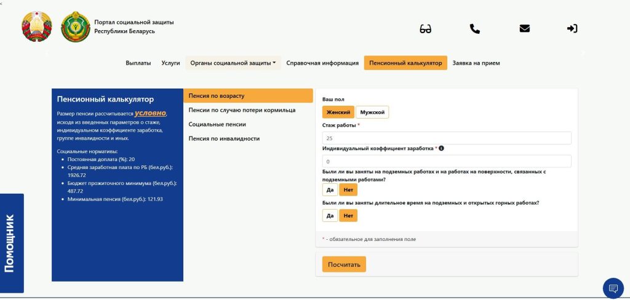Click the green ministry emblem logo
Screen dimensions: 630x300
tap(74, 26)
